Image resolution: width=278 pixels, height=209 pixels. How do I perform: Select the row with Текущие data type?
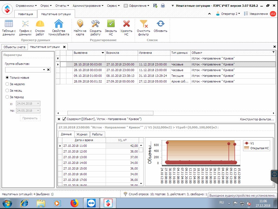point(166,76)
